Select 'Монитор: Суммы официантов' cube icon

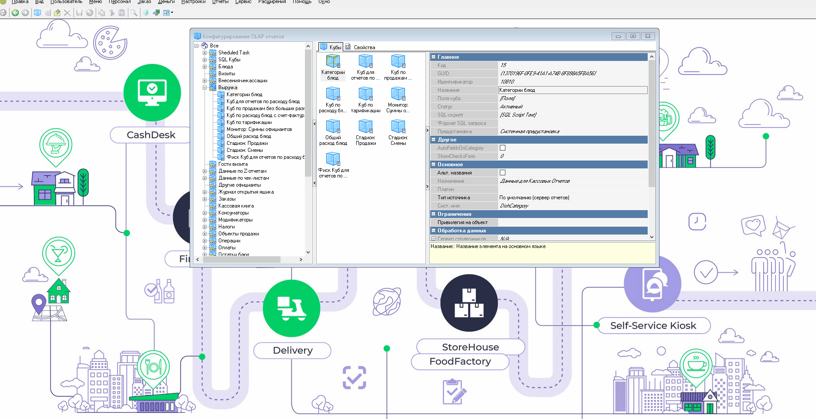pyautogui.click(x=398, y=101)
